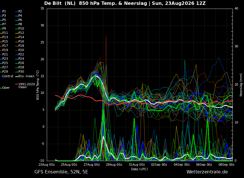Click the Date (UTC) axis label
The width and height of the screenshot is (244, 178).
click(140, 169)
